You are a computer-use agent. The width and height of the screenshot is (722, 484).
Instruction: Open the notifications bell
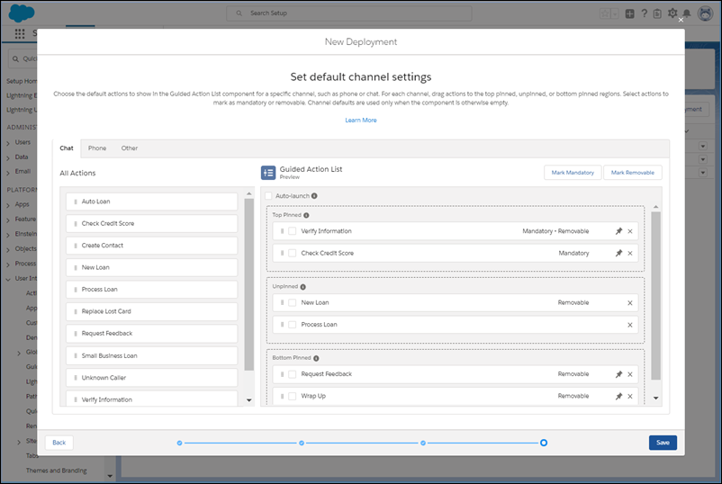687,13
